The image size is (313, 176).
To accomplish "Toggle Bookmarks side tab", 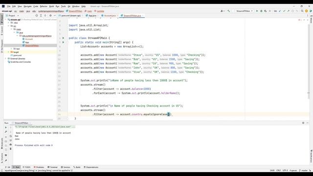I will pyautogui.click(x=2, y=143).
